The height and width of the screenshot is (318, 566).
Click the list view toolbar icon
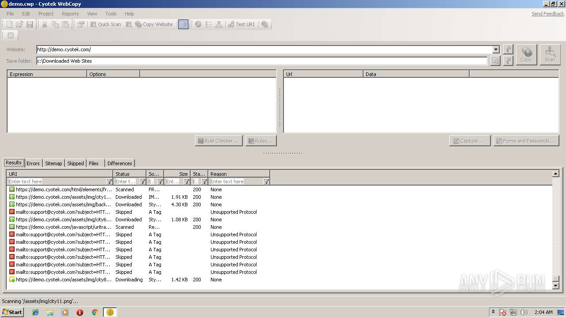pos(209,24)
